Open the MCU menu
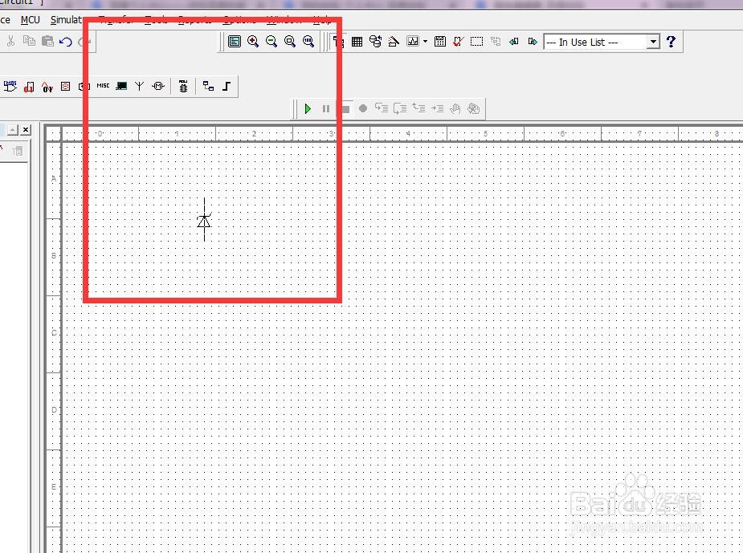Image resolution: width=743 pixels, height=553 pixels. (x=31, y=20)
